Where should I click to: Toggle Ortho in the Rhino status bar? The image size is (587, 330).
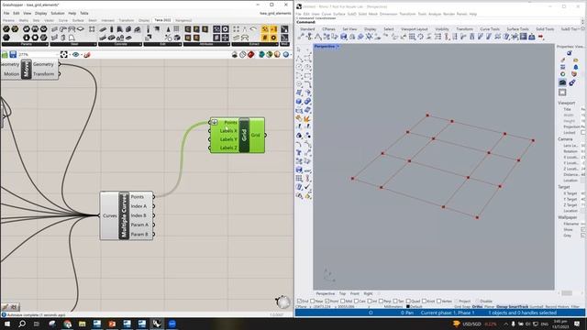click(477, 307)
